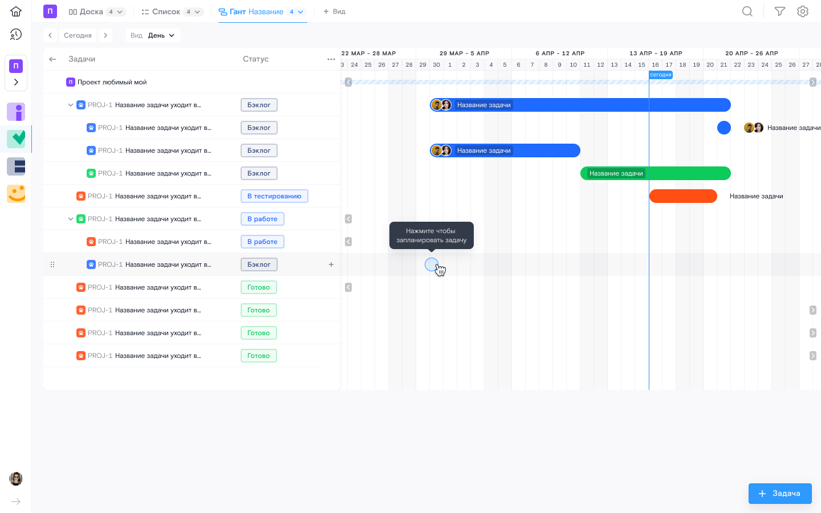The image size is (821, 513).
Task: Click the light blue circle to schedule the task
Action: [x=432, y=264]
